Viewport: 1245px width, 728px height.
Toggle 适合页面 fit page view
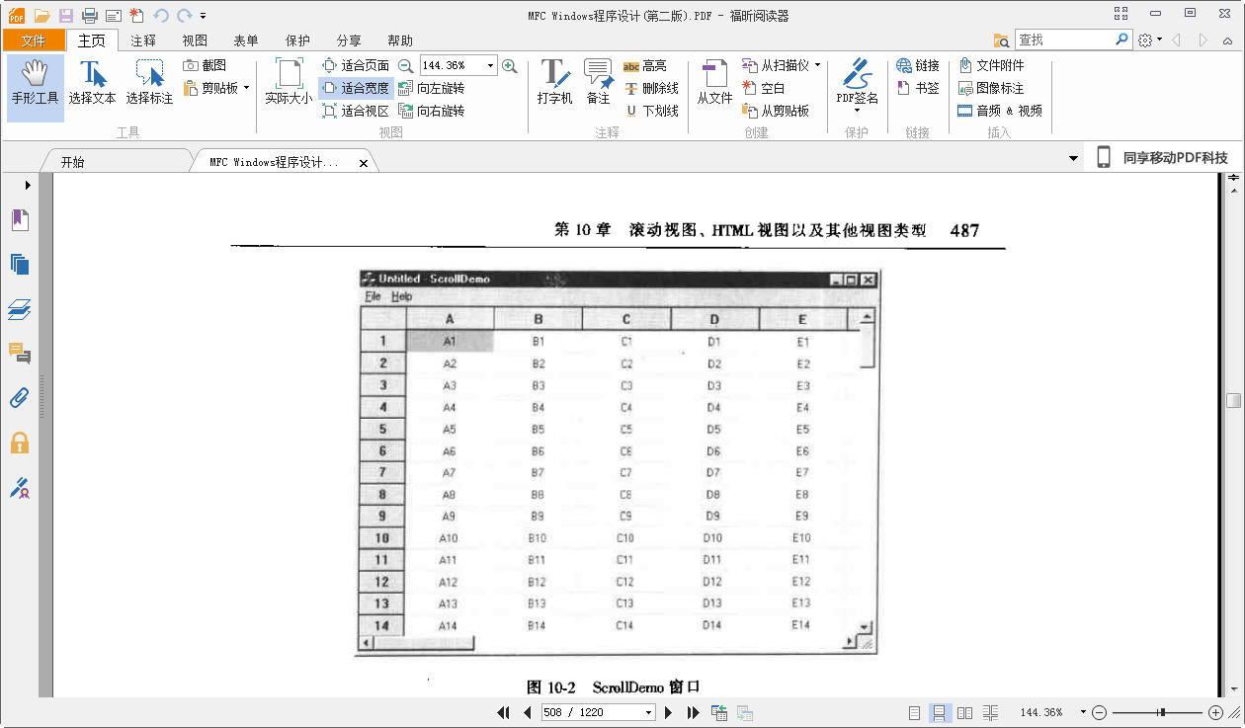(356, 65)
